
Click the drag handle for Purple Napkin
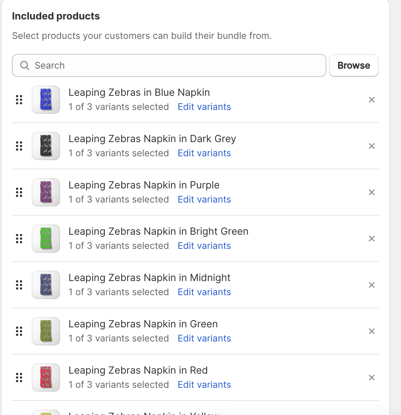19,192
